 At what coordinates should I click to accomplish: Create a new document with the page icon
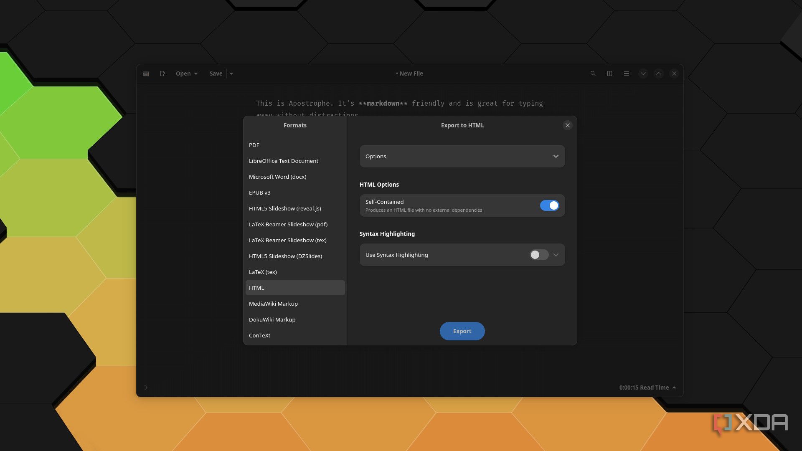[x=162, y=73]
